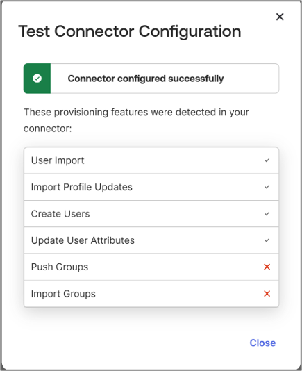Click the green block of the success banner
Image resolution: width=302 pixels, height=371 pixels.
point(37,79)
